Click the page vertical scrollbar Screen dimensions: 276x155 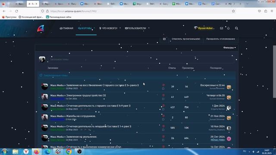pos(274,71)
